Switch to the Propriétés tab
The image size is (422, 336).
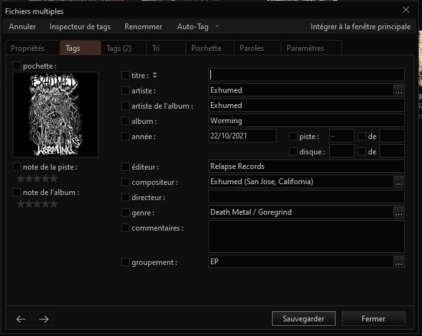pyautogui.click(x=32, y=48)
